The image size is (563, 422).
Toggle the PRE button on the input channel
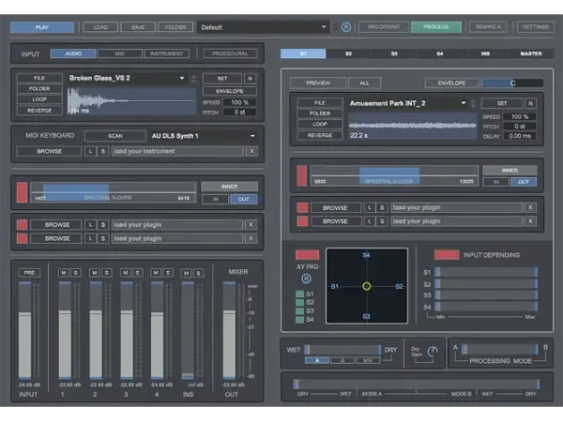pyautogui.click(x=29, y=273)
